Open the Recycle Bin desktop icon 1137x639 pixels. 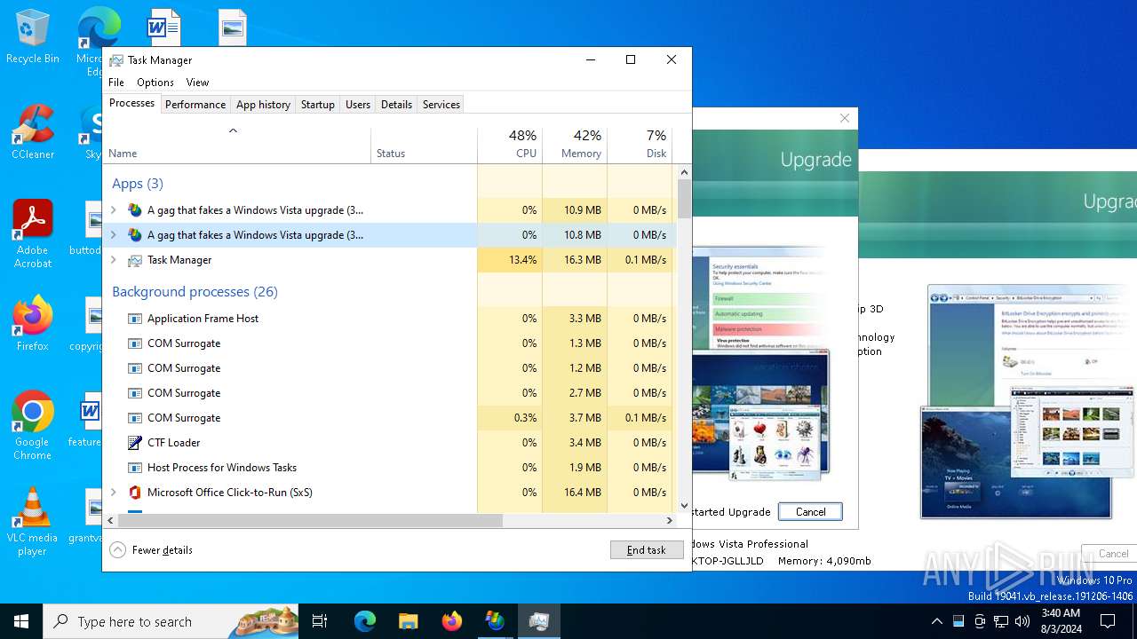(32, 37)
